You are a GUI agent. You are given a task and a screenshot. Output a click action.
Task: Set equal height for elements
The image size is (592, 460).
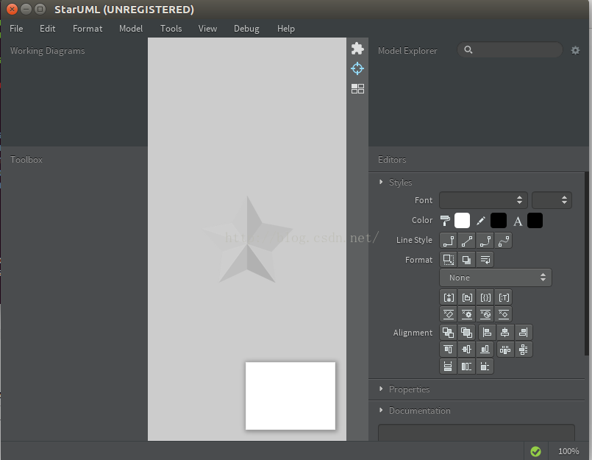pos(466,367)
